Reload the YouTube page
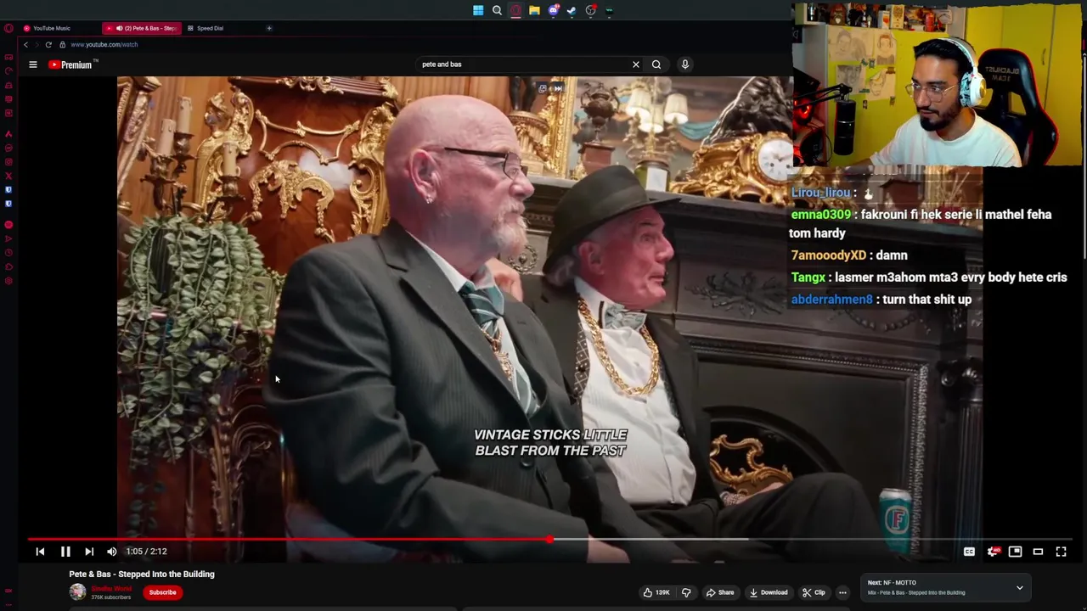 point(48,44)
